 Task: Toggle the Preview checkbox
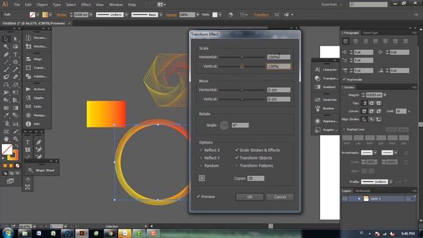pyautogui.click(x=198, y=196)
